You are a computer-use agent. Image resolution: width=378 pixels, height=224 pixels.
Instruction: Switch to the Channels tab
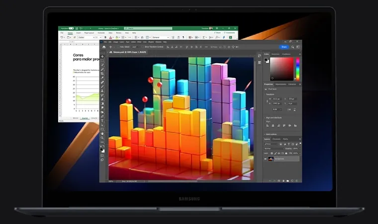click(276, 139)
